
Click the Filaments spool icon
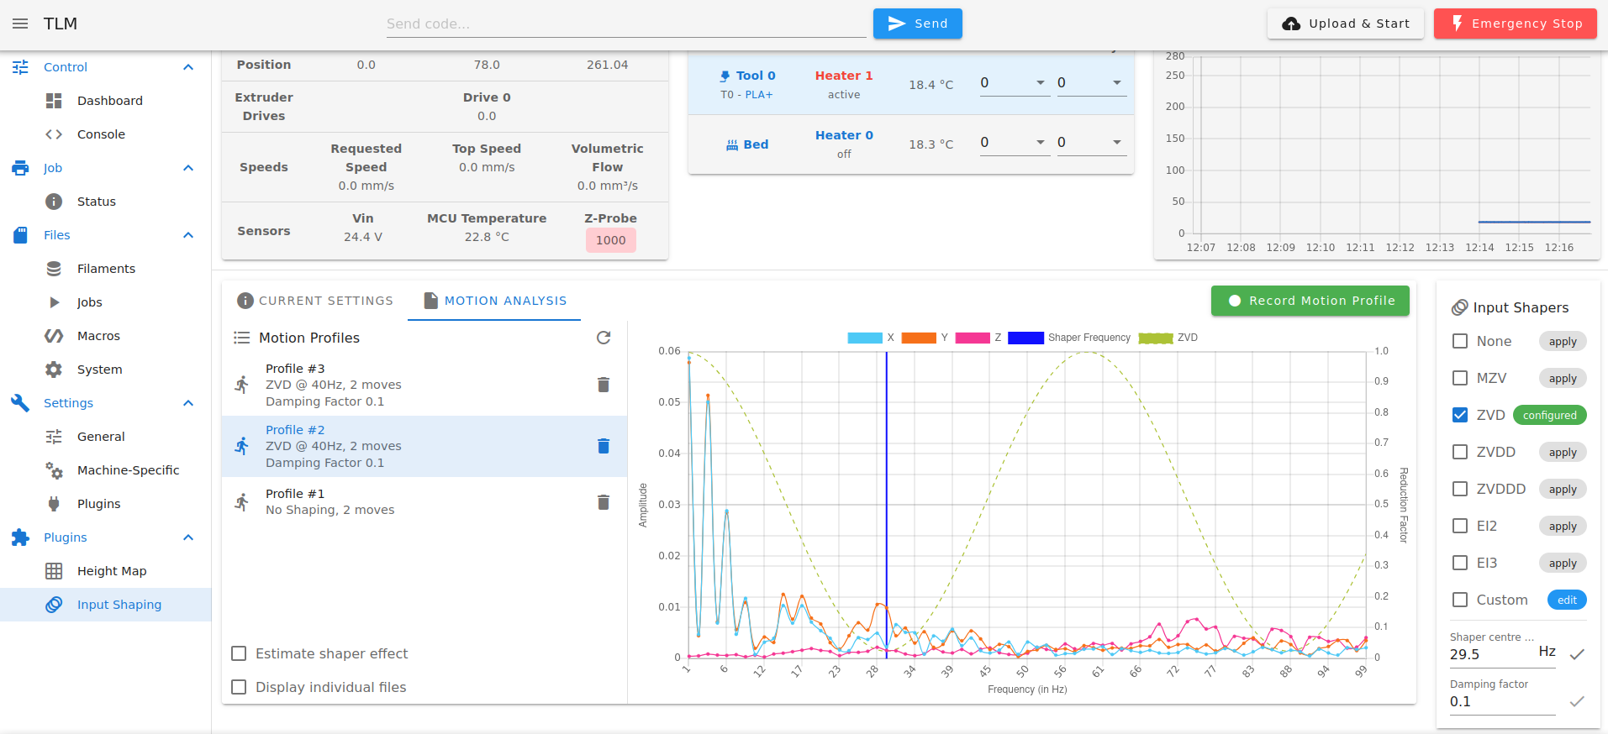click(x=54, y=269)
